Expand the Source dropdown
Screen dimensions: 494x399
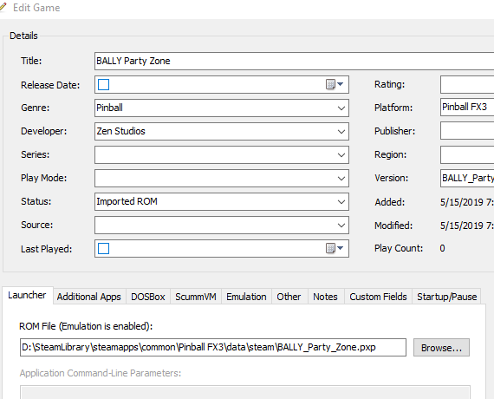coord(341,226)
